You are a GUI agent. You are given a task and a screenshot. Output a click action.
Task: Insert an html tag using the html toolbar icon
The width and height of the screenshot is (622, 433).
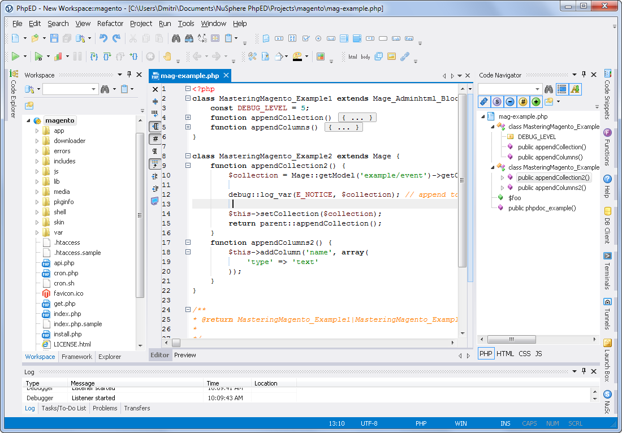[353, 57]
